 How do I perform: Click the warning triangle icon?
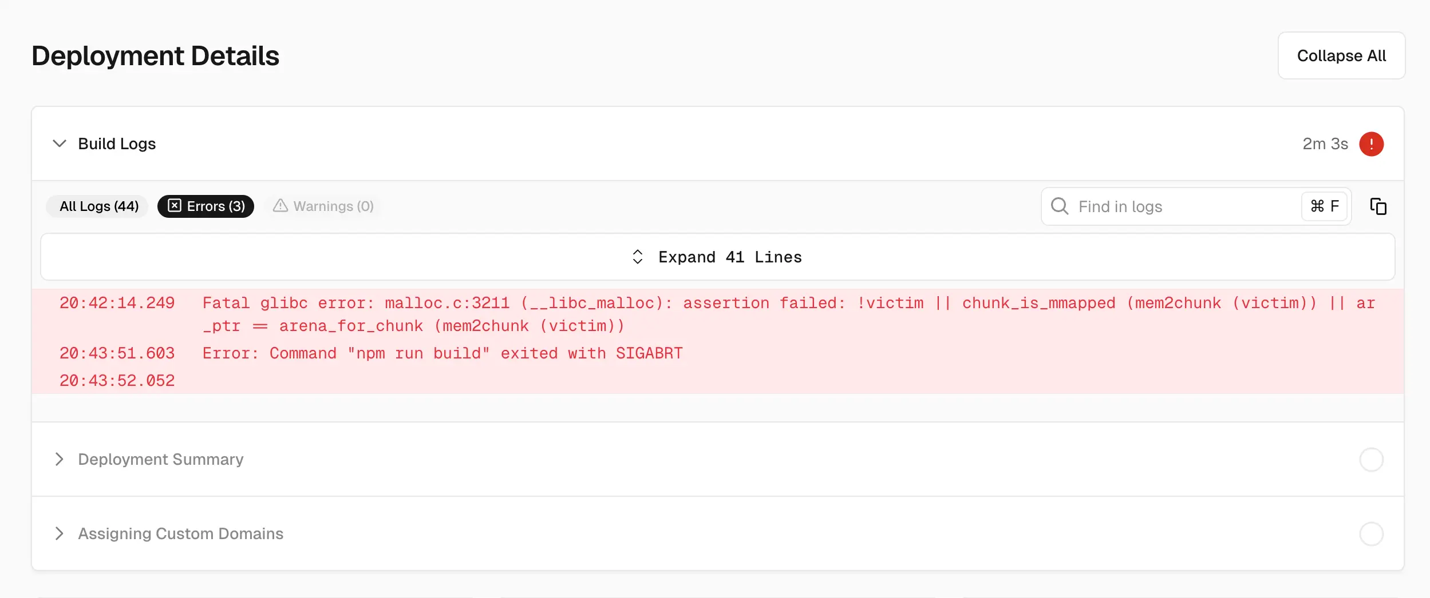280,206
